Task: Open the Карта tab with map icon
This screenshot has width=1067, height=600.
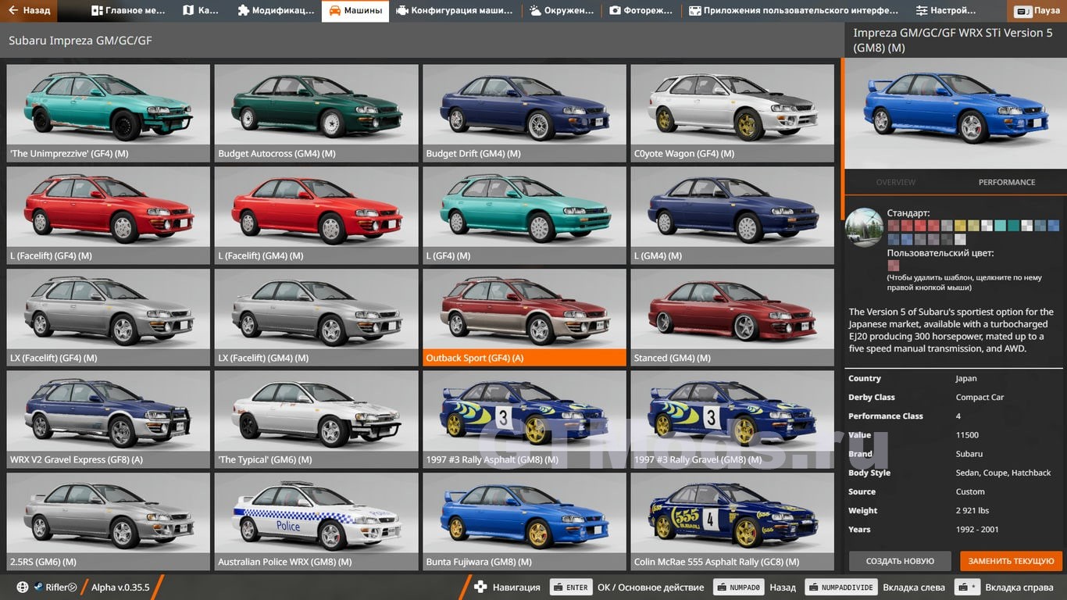Action: pyautogui.click(x=201, y=11)
